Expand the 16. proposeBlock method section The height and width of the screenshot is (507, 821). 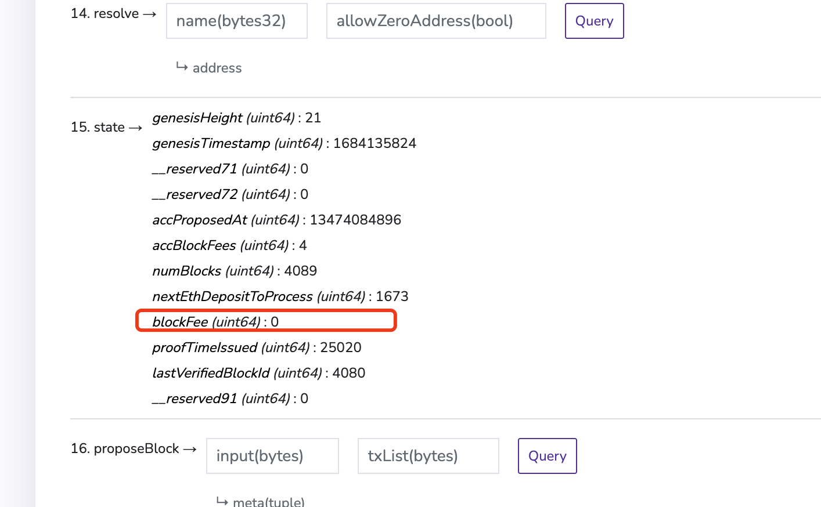point(124,448)
